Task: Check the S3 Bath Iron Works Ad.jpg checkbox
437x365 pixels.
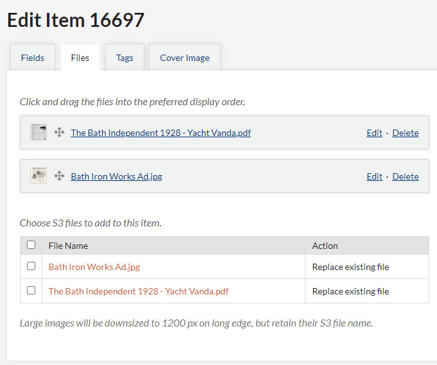Action: click(x=31, y=266)
